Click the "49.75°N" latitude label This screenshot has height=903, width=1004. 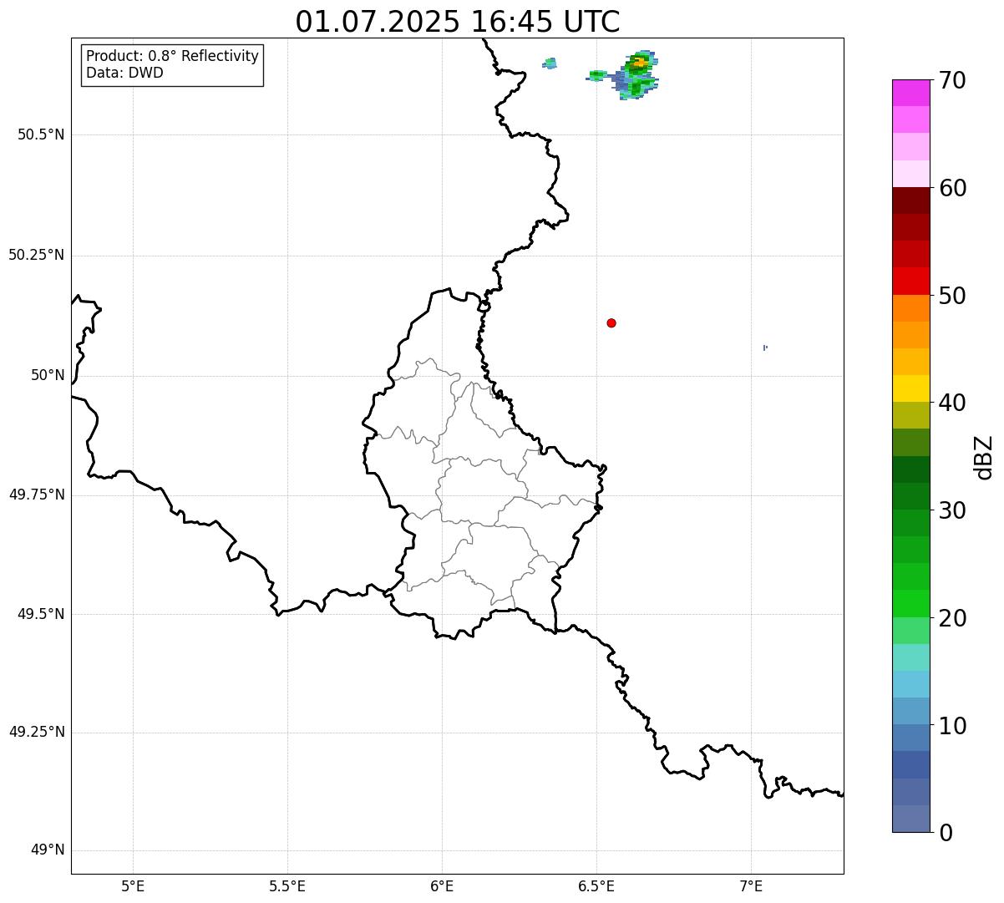(37, 495)
